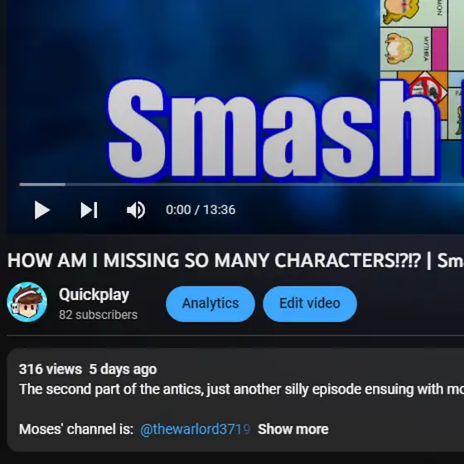Click the Edit video button

pos(310,303)
